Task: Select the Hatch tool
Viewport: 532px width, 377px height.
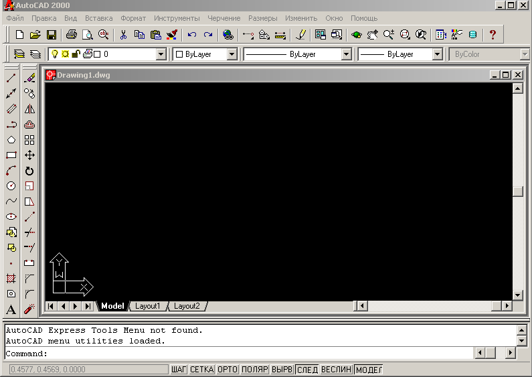Action: pyautogui.click(x=11, y=279)
